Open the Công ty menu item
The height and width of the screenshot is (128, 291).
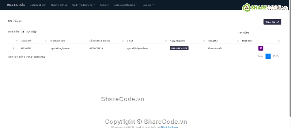tap(104, 5)
